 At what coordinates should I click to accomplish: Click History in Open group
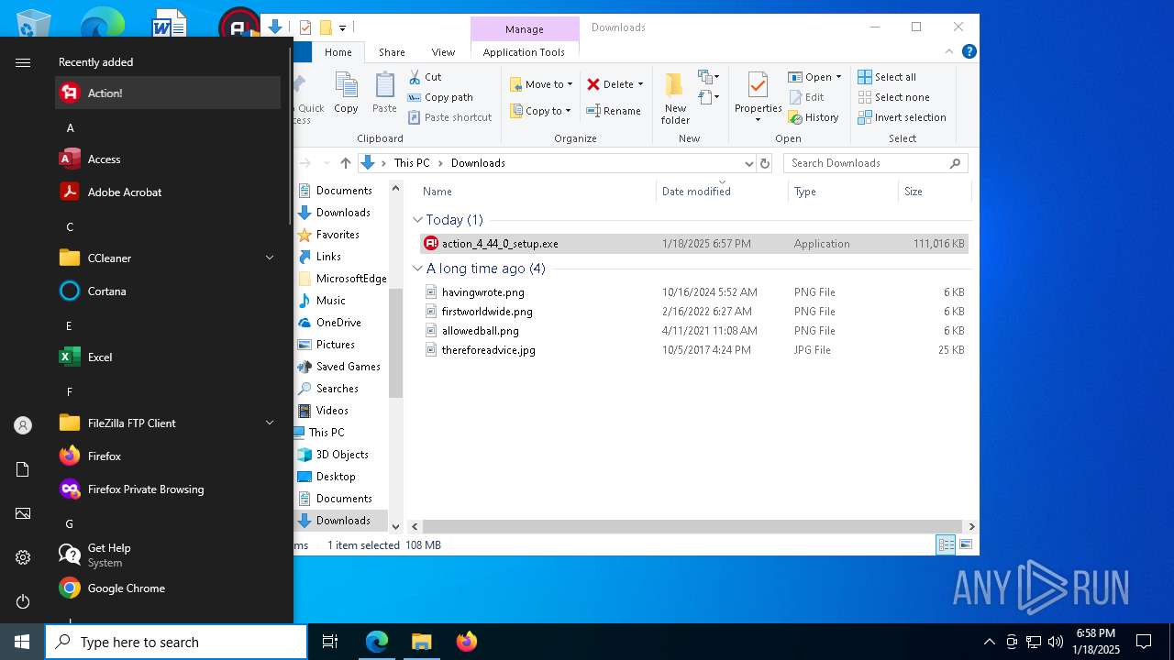click(814, 117)
